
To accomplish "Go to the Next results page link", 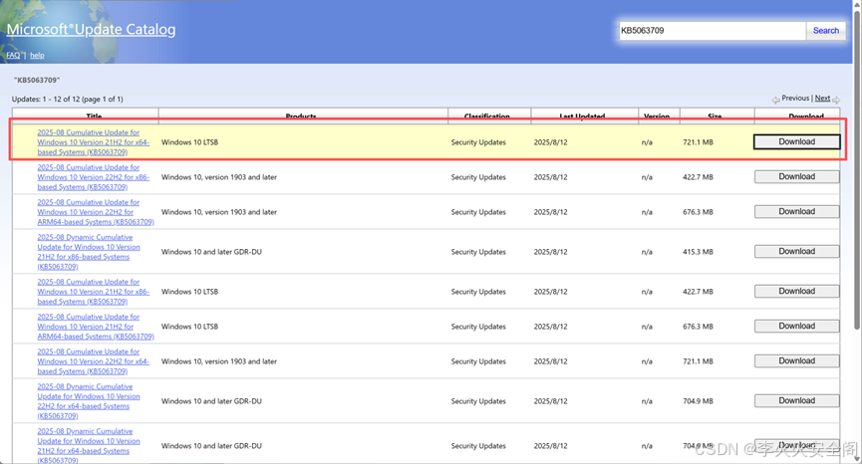I will (822, 98).
